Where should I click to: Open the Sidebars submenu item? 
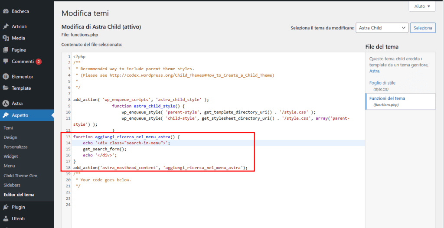[12, 185]
